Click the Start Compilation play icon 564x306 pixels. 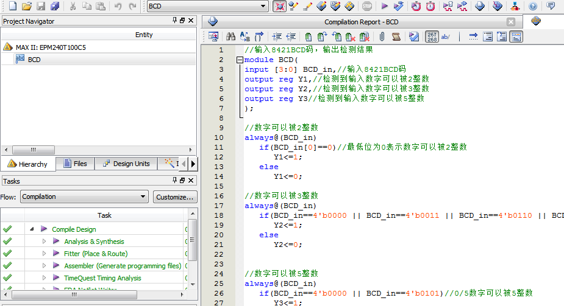[384, 7]
